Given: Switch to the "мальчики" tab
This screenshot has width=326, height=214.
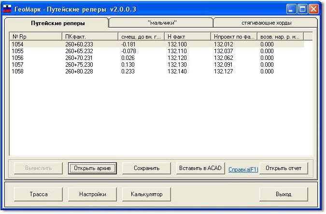Looking at the screenshot, I should click(x=161, y=23).
